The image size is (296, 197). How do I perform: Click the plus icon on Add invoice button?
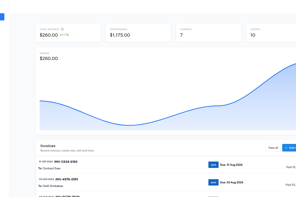coord(286,148)
